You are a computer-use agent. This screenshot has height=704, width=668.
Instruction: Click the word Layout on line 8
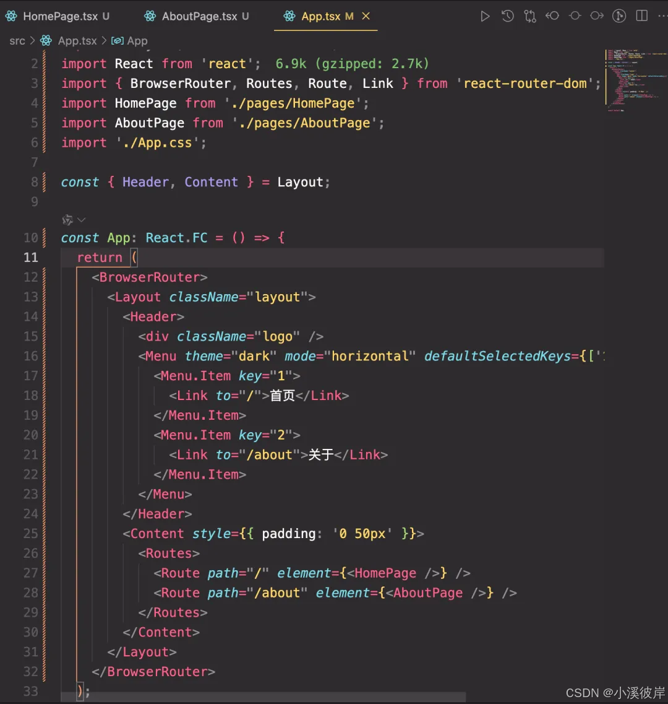coord(300,182)
